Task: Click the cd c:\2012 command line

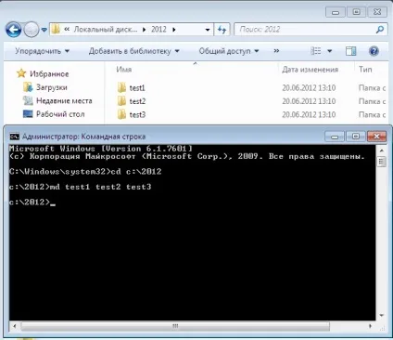Action: pos(85,172)
